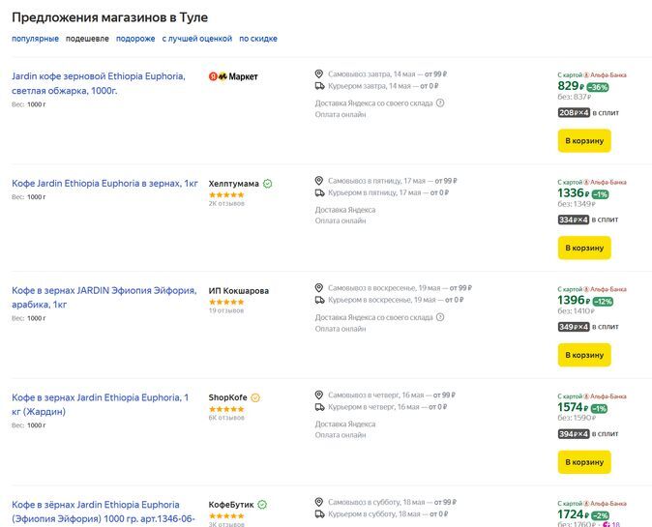Select the 'с лучшей оценкой' sorting
The height and width of the screenshot is (527, 652).
[x=197, y=39]
